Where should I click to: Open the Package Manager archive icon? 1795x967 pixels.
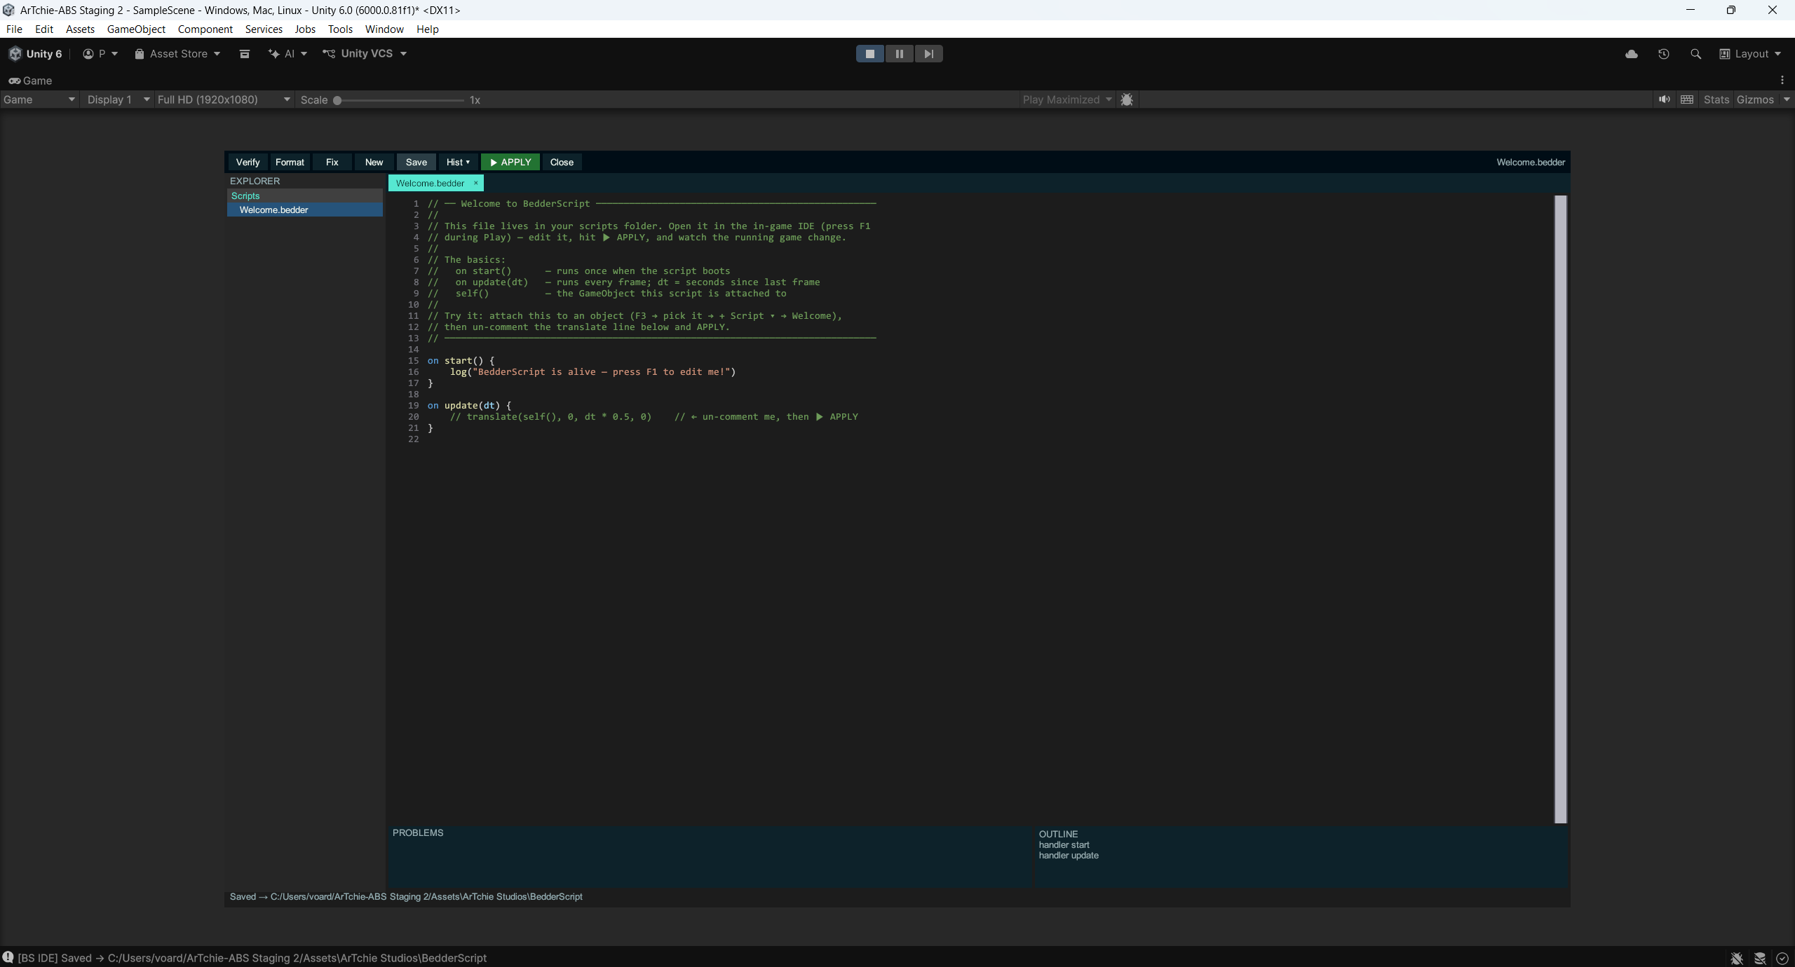coord(245,54)
